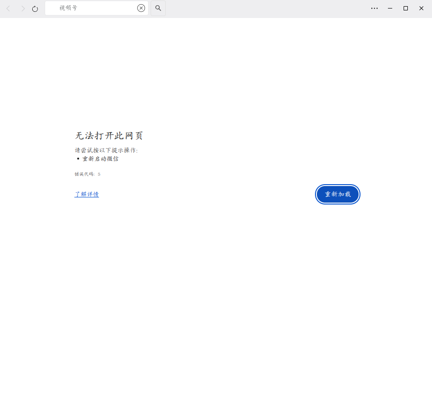This screenshot has width=432, height=418.
Task: Open the three-dot more options menu
Action: [x=374, y=8]
